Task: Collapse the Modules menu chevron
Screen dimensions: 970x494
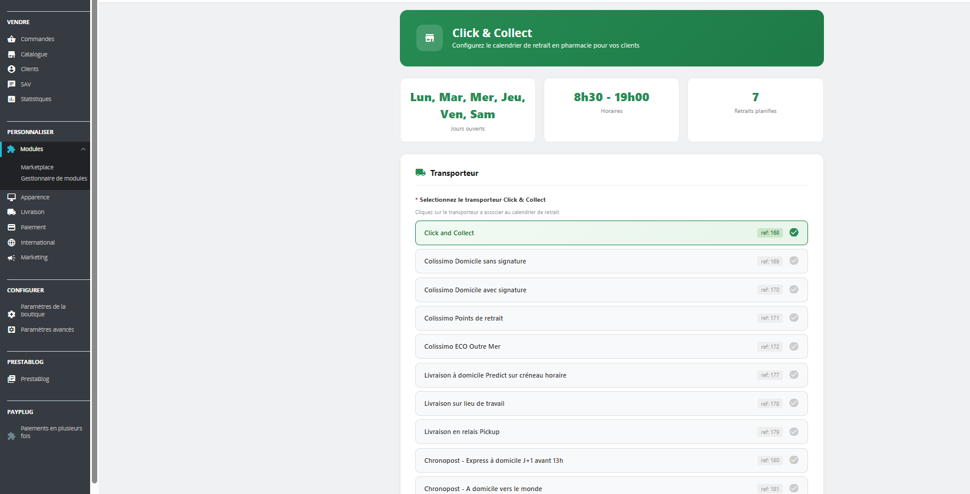Action: point(83,149)
